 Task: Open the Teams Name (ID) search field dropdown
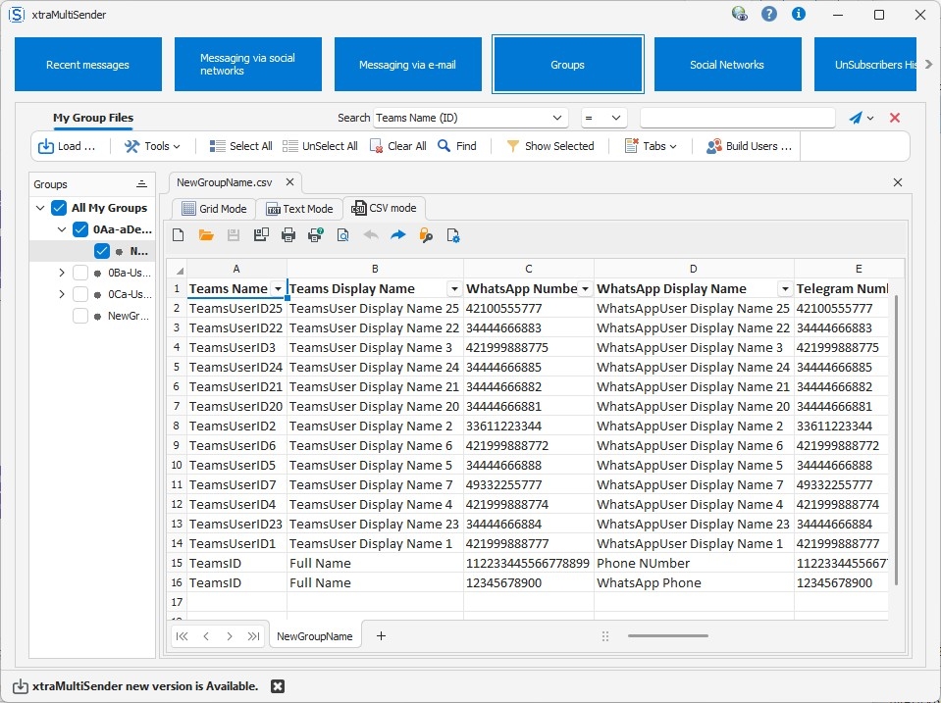pyautogui.click(x=557, y=118)
